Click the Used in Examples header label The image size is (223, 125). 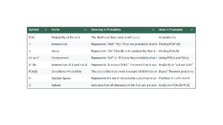point(171,30)
